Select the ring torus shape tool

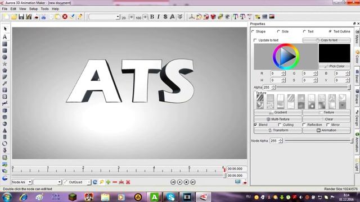(4, 144)
